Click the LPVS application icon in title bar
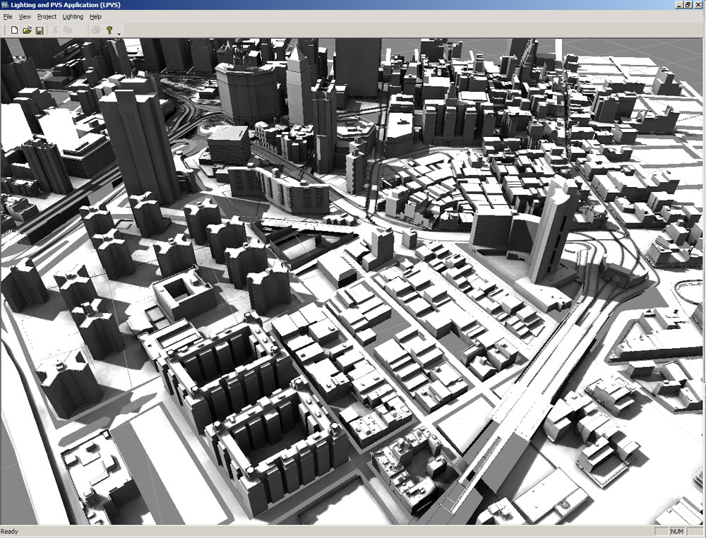Screen dimensions: 706x538 pos(6,5)
